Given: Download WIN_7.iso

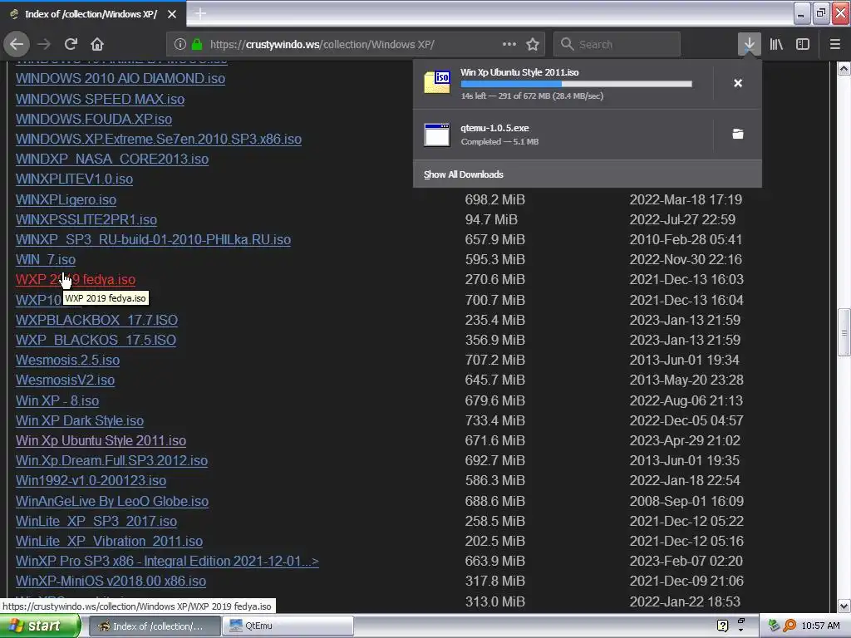Looking at the screenshot, I should [46, 259].
